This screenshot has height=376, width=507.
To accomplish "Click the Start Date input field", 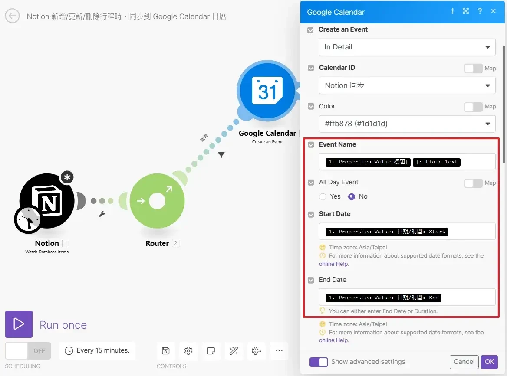I will (x=407, y=232).
